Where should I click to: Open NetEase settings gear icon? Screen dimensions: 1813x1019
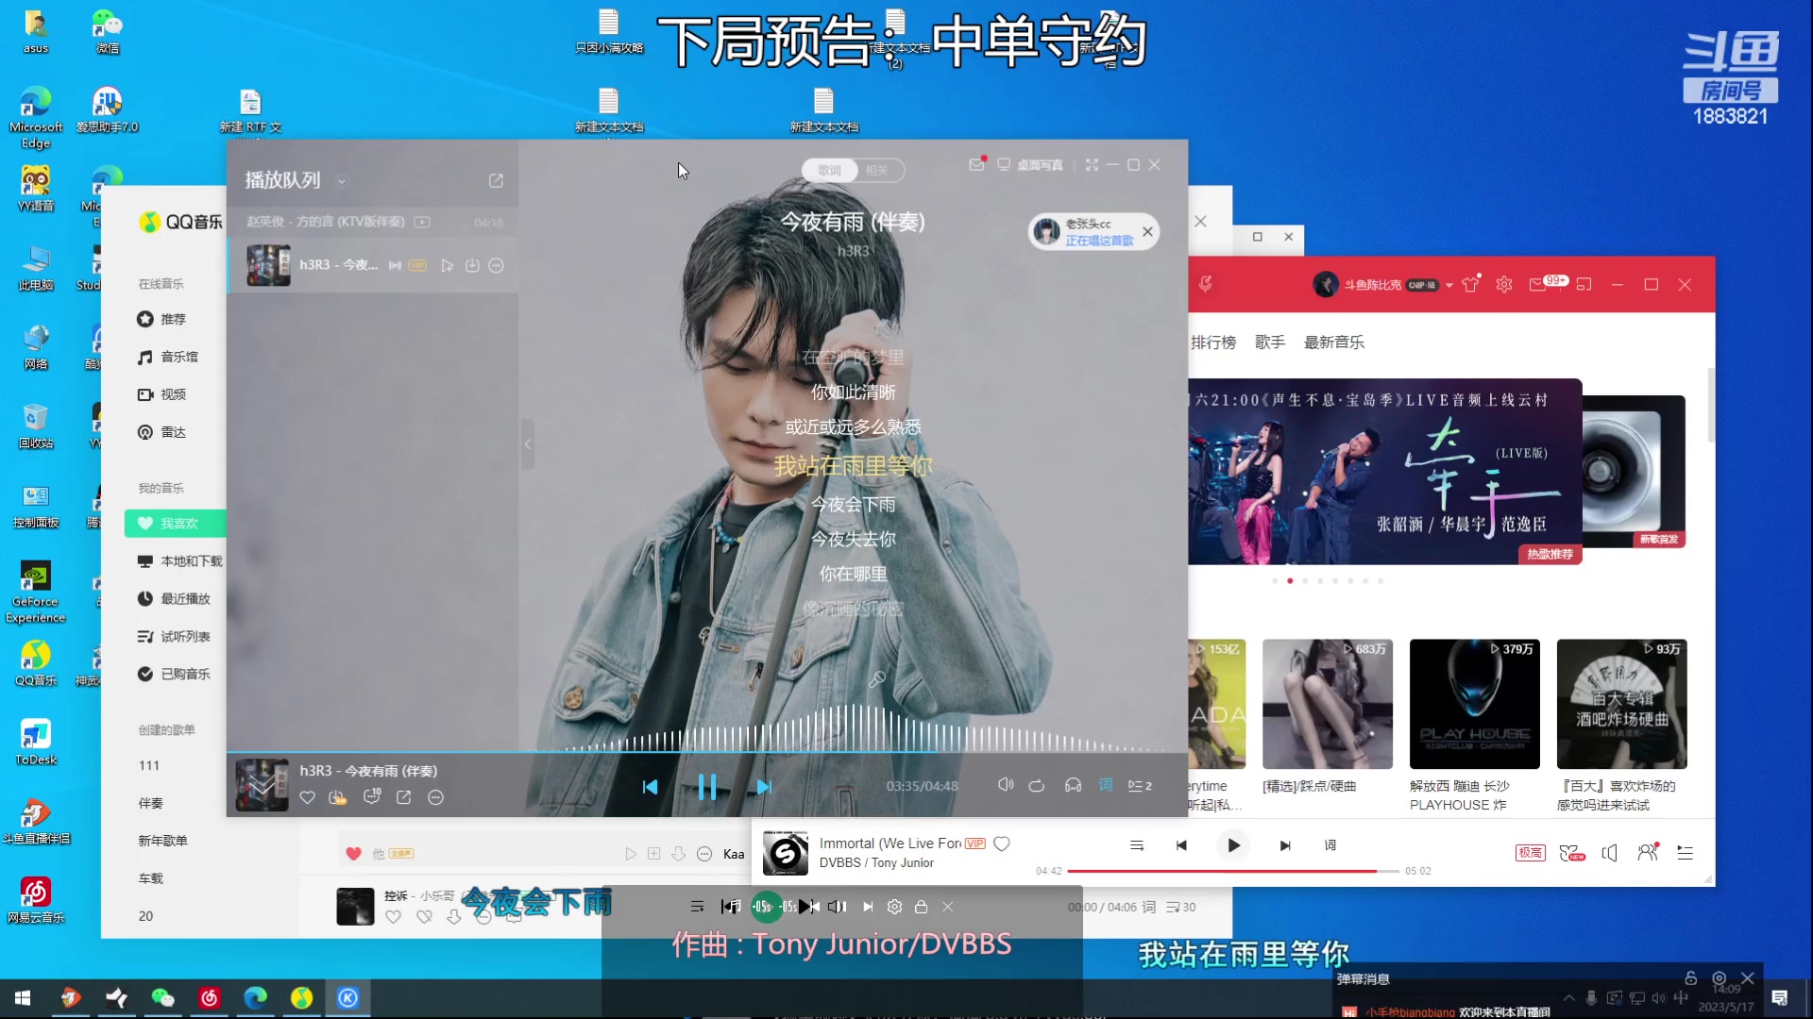point(1504,284)
